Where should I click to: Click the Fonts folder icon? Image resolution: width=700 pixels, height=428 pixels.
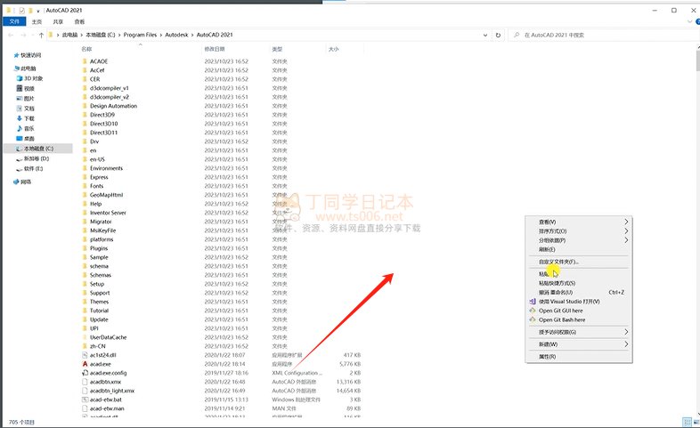click(84, 186)
